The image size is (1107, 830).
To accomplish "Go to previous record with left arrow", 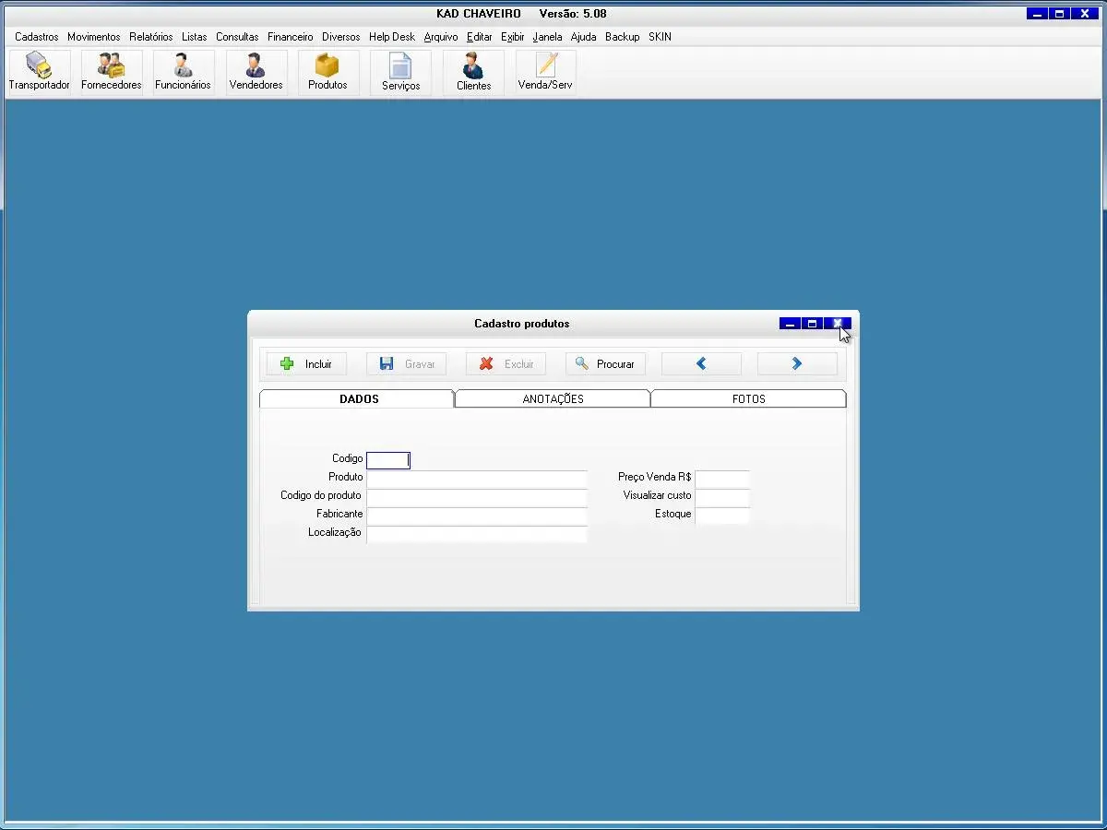I will click(701, 364).
